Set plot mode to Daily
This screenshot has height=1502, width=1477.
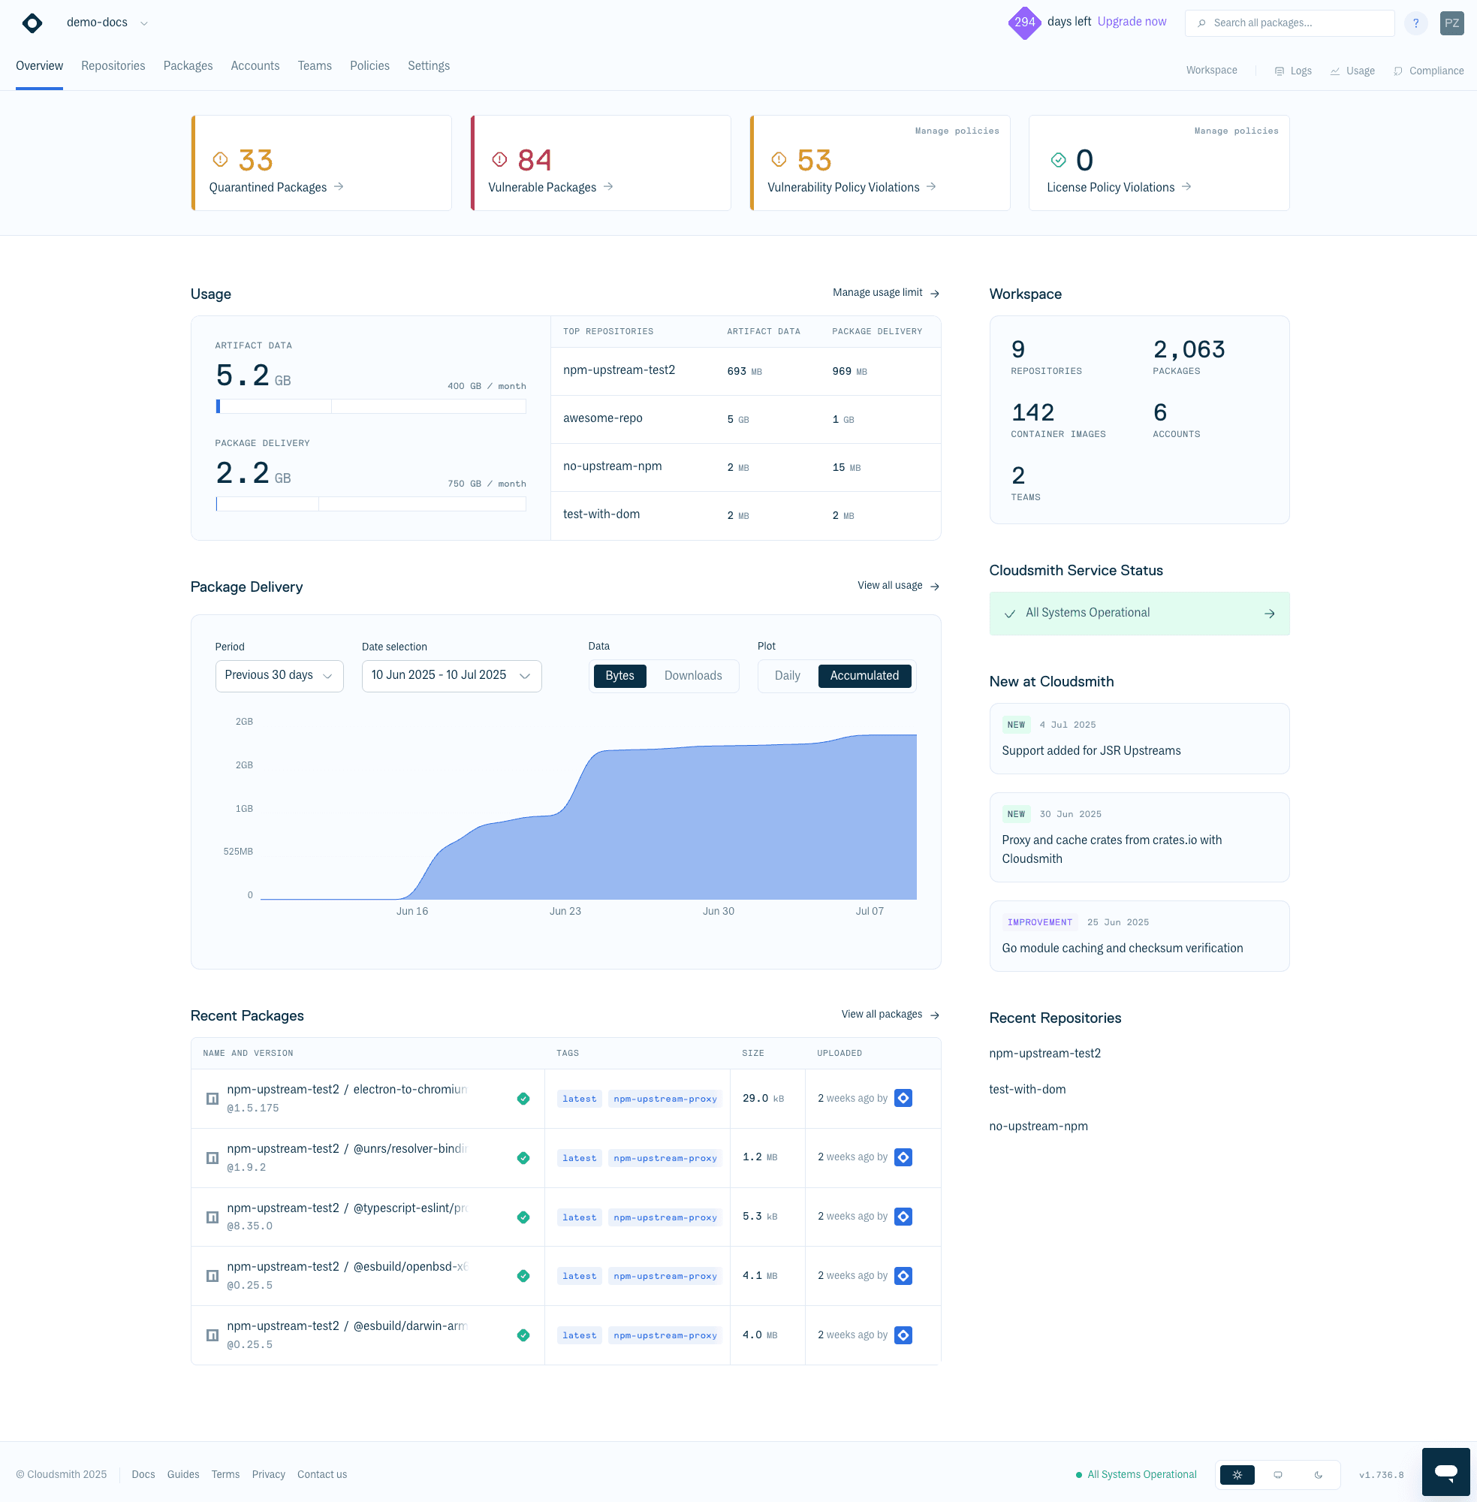click(787, 676)
